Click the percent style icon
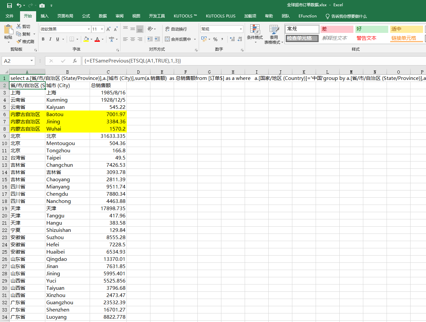 215,39
